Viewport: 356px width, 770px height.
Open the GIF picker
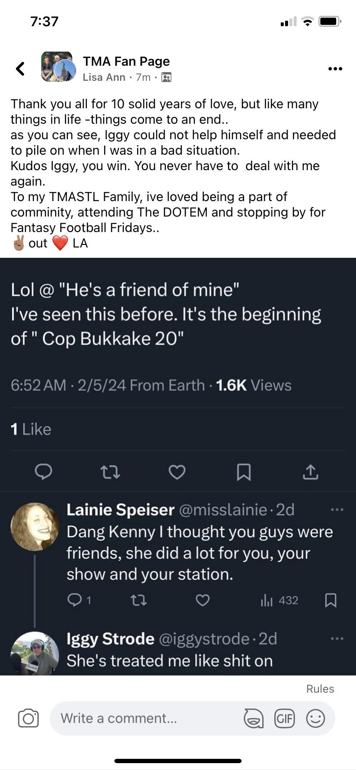click(285, 718)
